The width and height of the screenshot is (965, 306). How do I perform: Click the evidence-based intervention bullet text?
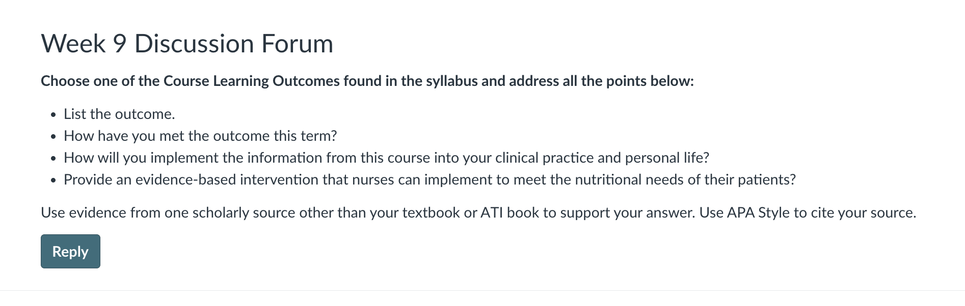pos(430,179)
